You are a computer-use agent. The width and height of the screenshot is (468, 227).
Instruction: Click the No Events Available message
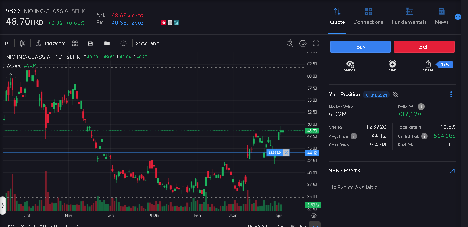click(x=354, y=187)
